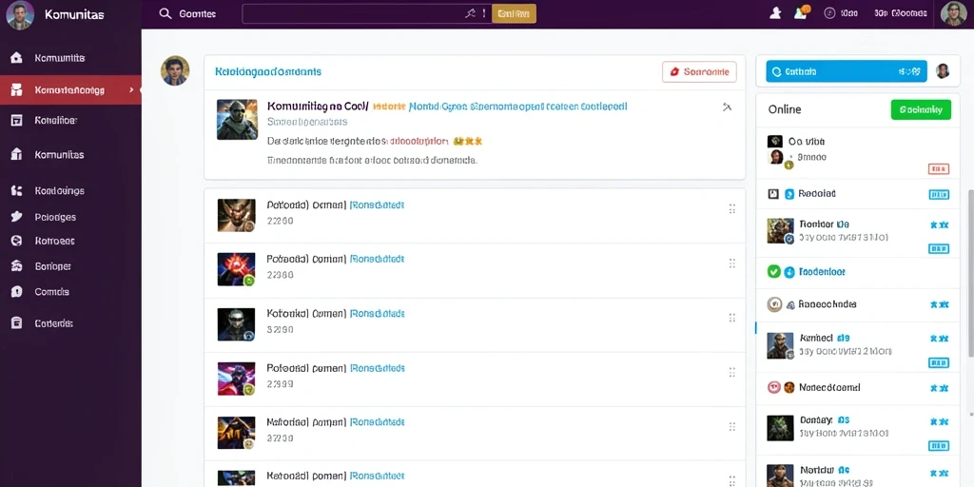
Task: Click the Kondoings sidebar icon
Action: coord(17,190)
